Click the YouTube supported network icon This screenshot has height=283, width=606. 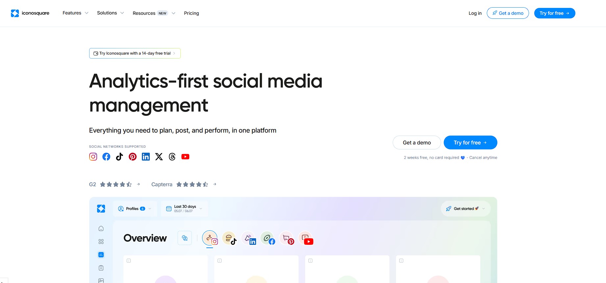[185, 157]
